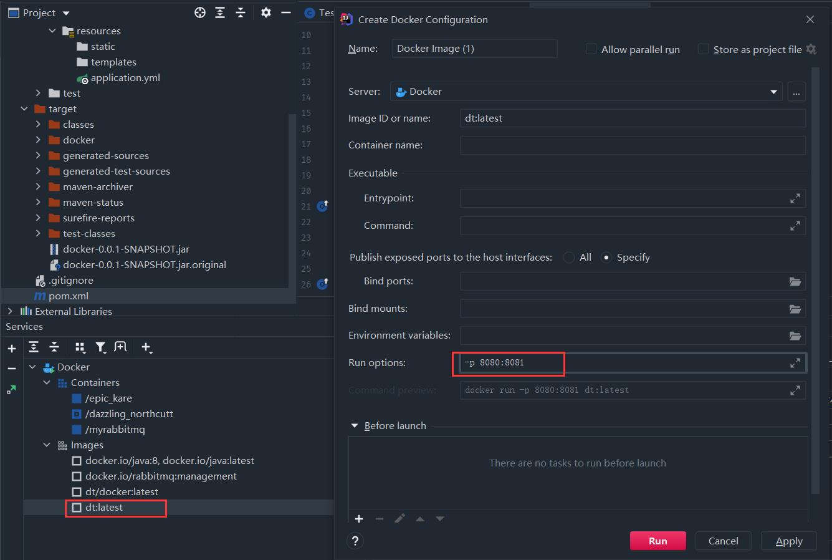Viewport: 832px width, 560px height.
Task: Collapse the Before launch section
Action: [x=355, y=426]
